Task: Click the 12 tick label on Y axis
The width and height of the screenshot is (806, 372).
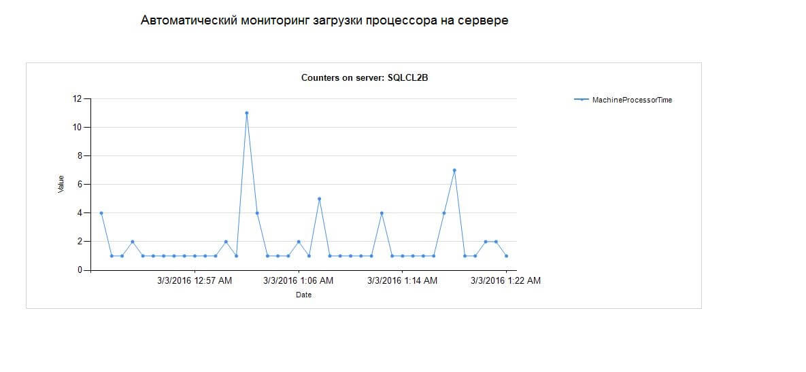Action: (76, 99)
